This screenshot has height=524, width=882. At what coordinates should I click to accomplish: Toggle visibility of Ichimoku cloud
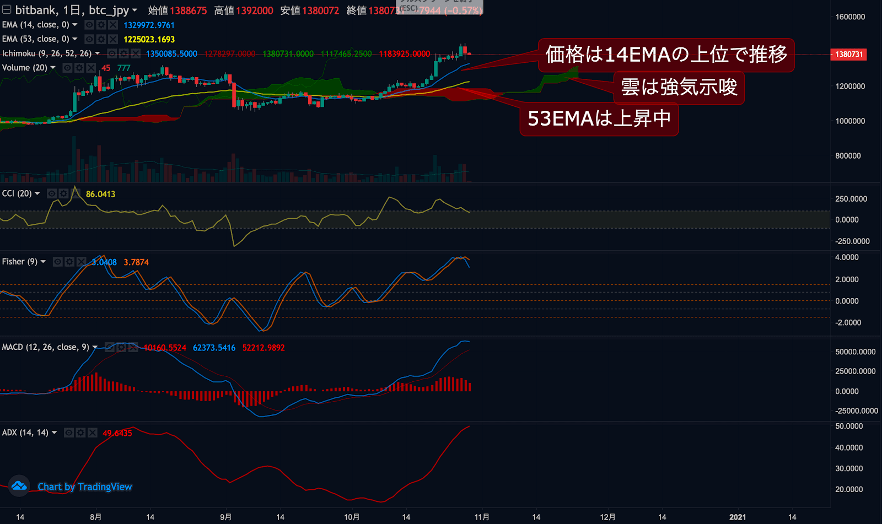pyautogui.click(x=112, y=53)
